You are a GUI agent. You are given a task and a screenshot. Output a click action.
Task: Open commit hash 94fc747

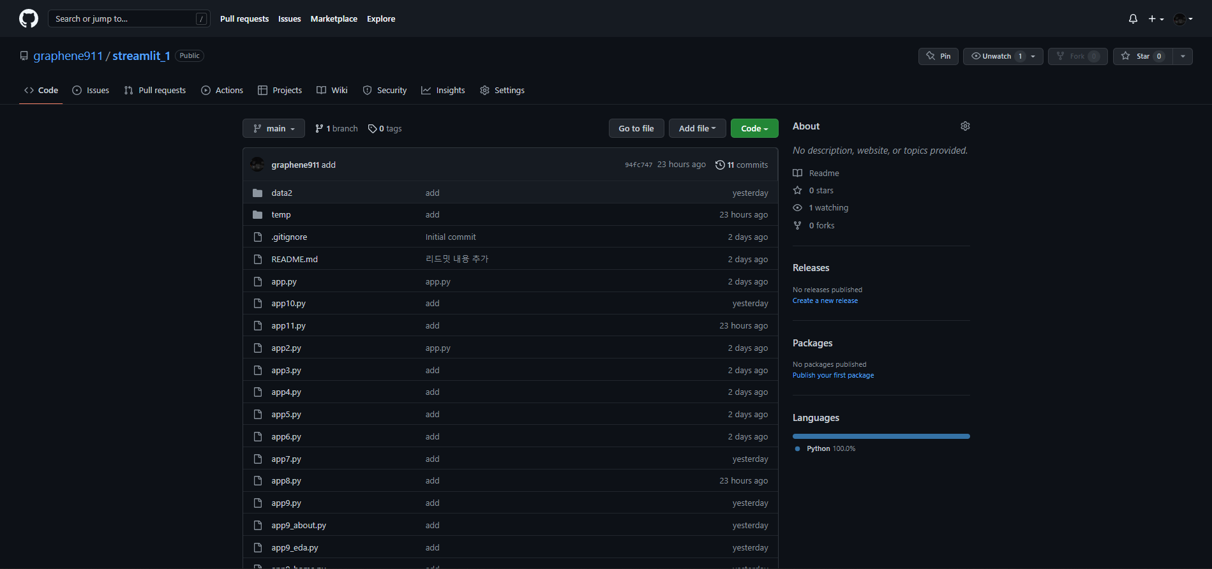click(639, 165)
